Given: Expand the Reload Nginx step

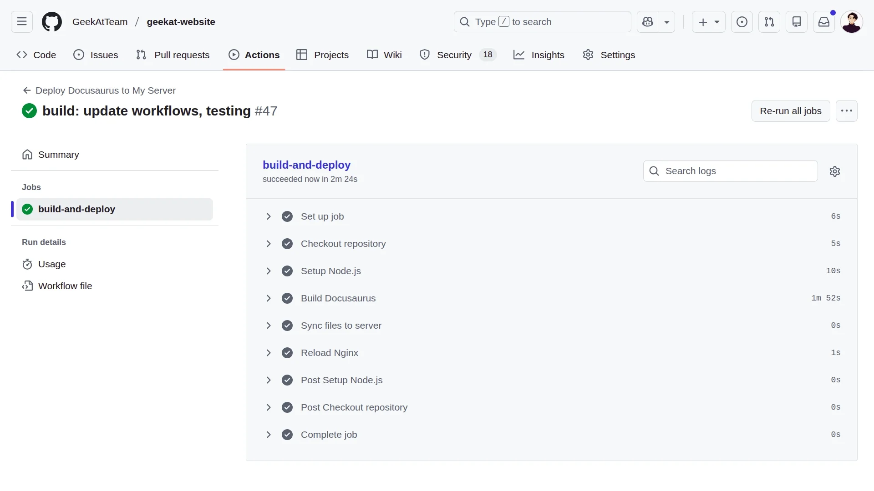Looking at the screenshot, I should 269,353.
